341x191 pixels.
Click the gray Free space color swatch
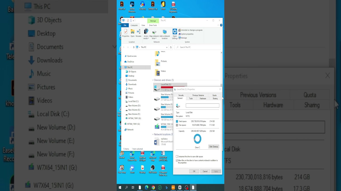tap(177, 125)
